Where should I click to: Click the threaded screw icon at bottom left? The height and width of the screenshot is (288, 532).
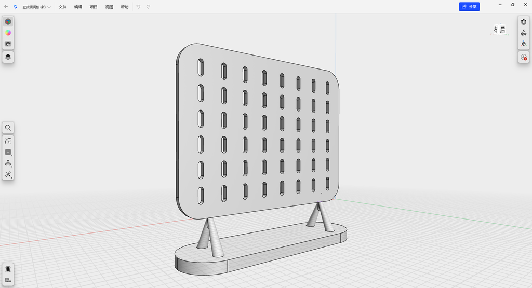[8, 269]
